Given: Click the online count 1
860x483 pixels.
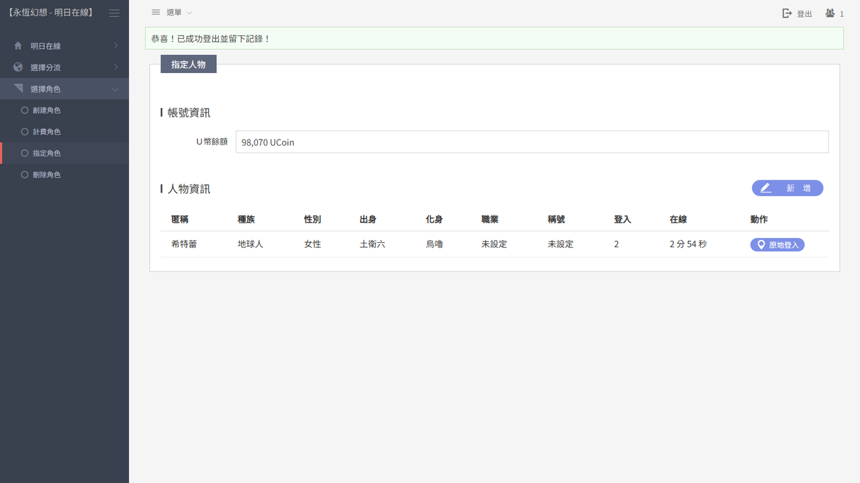Looking at the screenshot, I should pyautogui.click(x=842, y=14).
